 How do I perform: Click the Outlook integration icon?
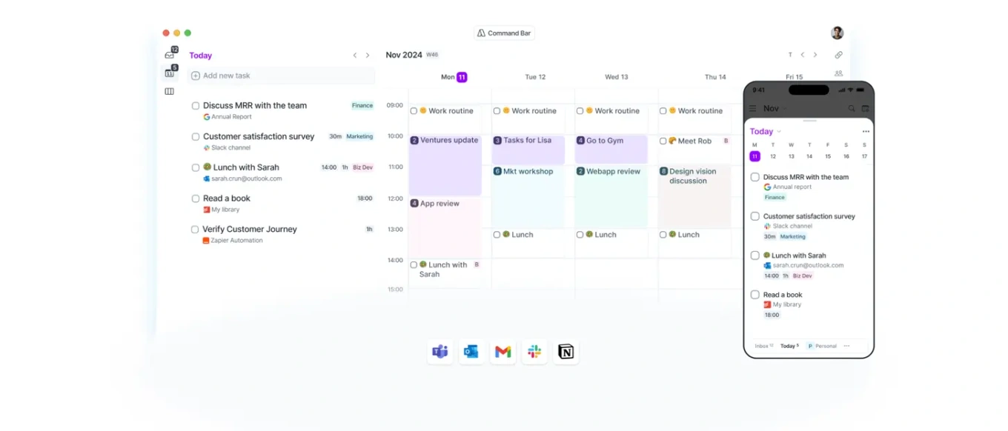471,352
